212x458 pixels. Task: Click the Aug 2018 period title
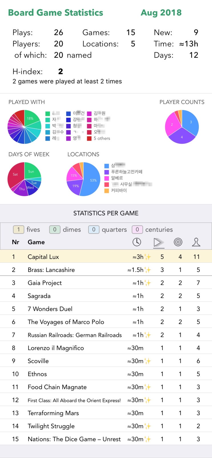[161, 13]
